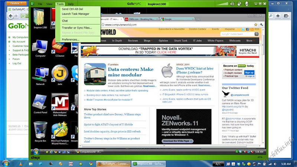Viewport: 297px width, 167px height.
Task: Click Subscribe to a Newsletter link
Action: click(x=172, y=29)
